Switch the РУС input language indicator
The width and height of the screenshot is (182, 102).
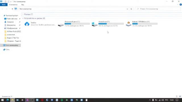click(167, 100)
